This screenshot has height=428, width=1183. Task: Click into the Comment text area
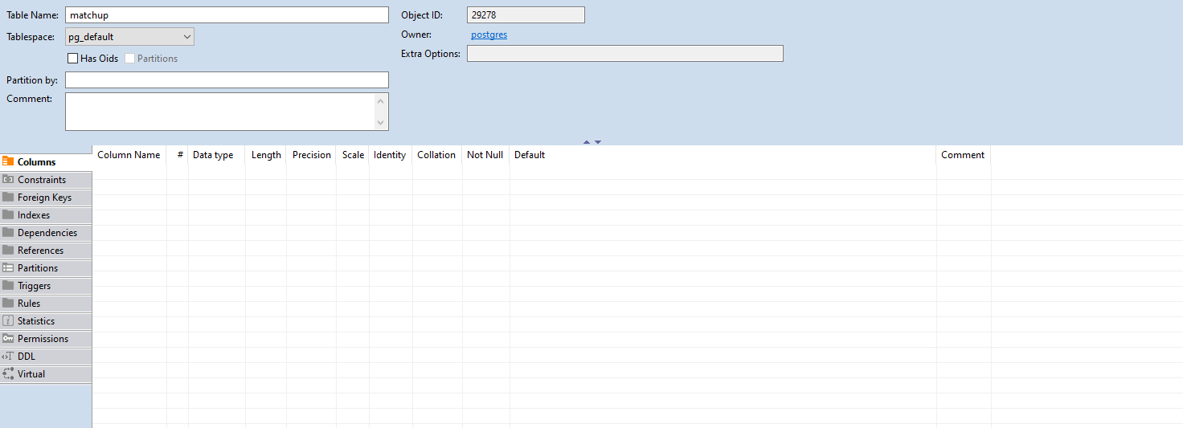[227, 112]
